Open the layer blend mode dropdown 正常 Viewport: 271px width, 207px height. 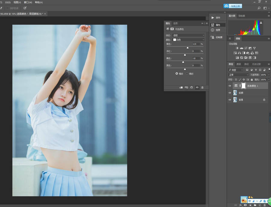click(x=238, y=75)
